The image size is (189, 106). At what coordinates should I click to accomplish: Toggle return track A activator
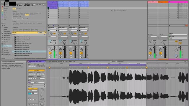[150, 53]
